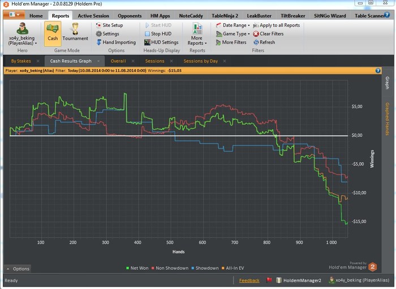
Task: Open the TiltBreaker tab
Action: pos(292,16)
